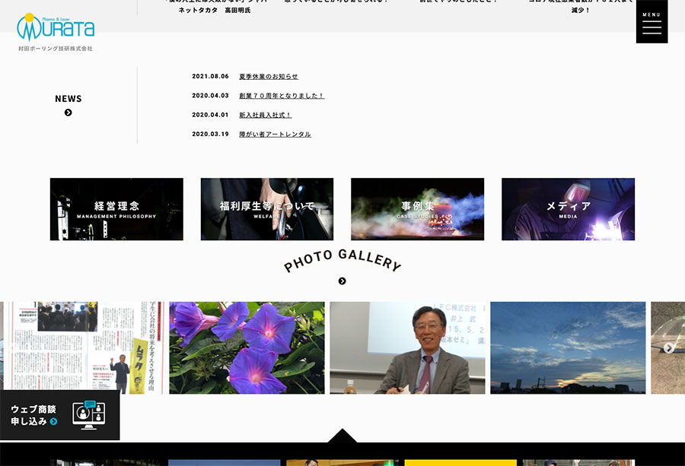Click the 2020.04.01 news date
The image size is (685, 466).
pyautogui.click(x=210, y=115)
